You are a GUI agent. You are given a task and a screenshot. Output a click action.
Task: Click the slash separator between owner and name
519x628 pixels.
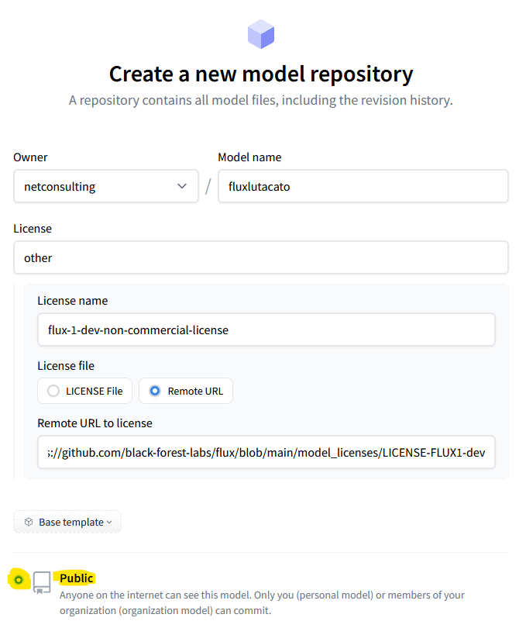(x=208, y=186)
